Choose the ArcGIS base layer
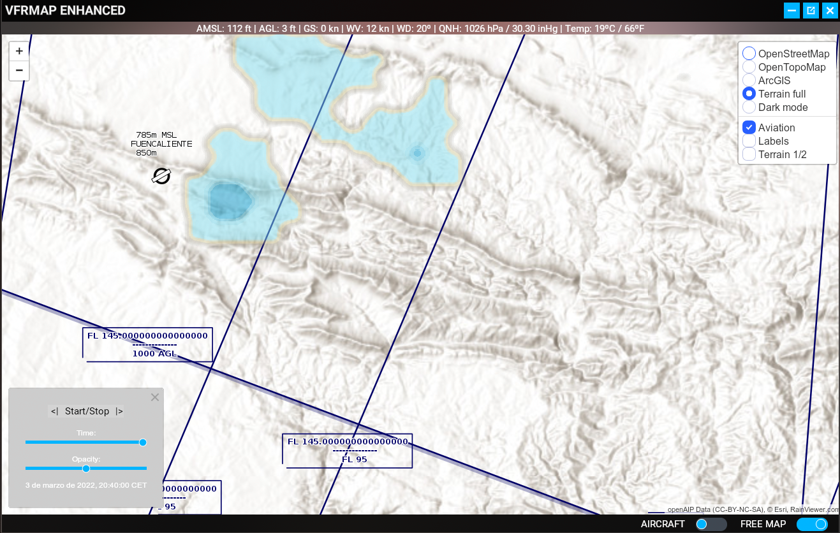This screenshot has height=533, width=840. (749, 80)
